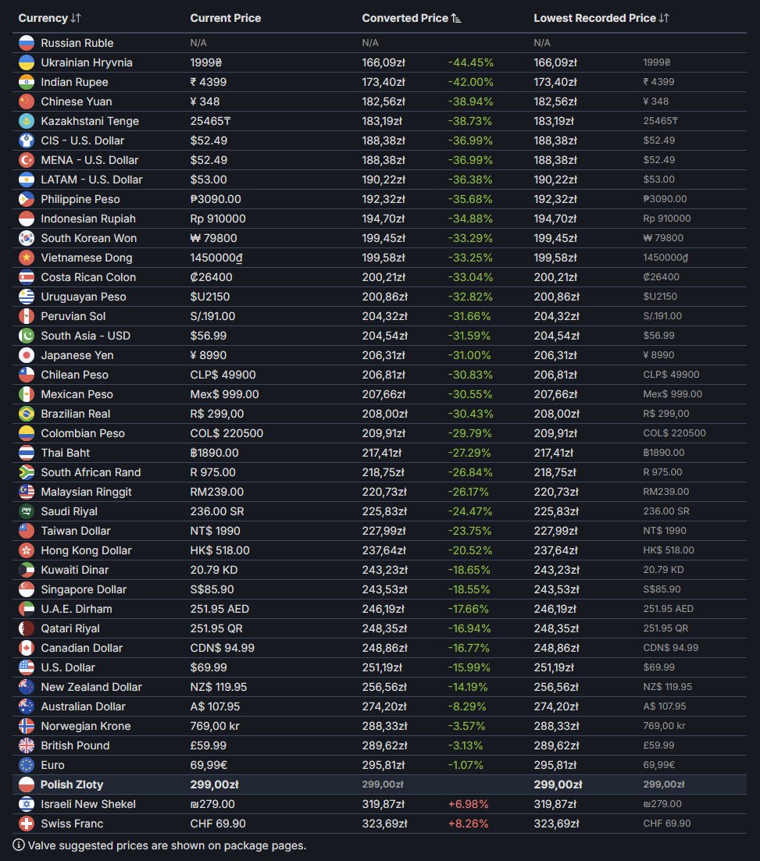Click the info icon before Valve note
The width and height of the screenshot is (760, 861).
pyautogui.click(x=19, y=845)
